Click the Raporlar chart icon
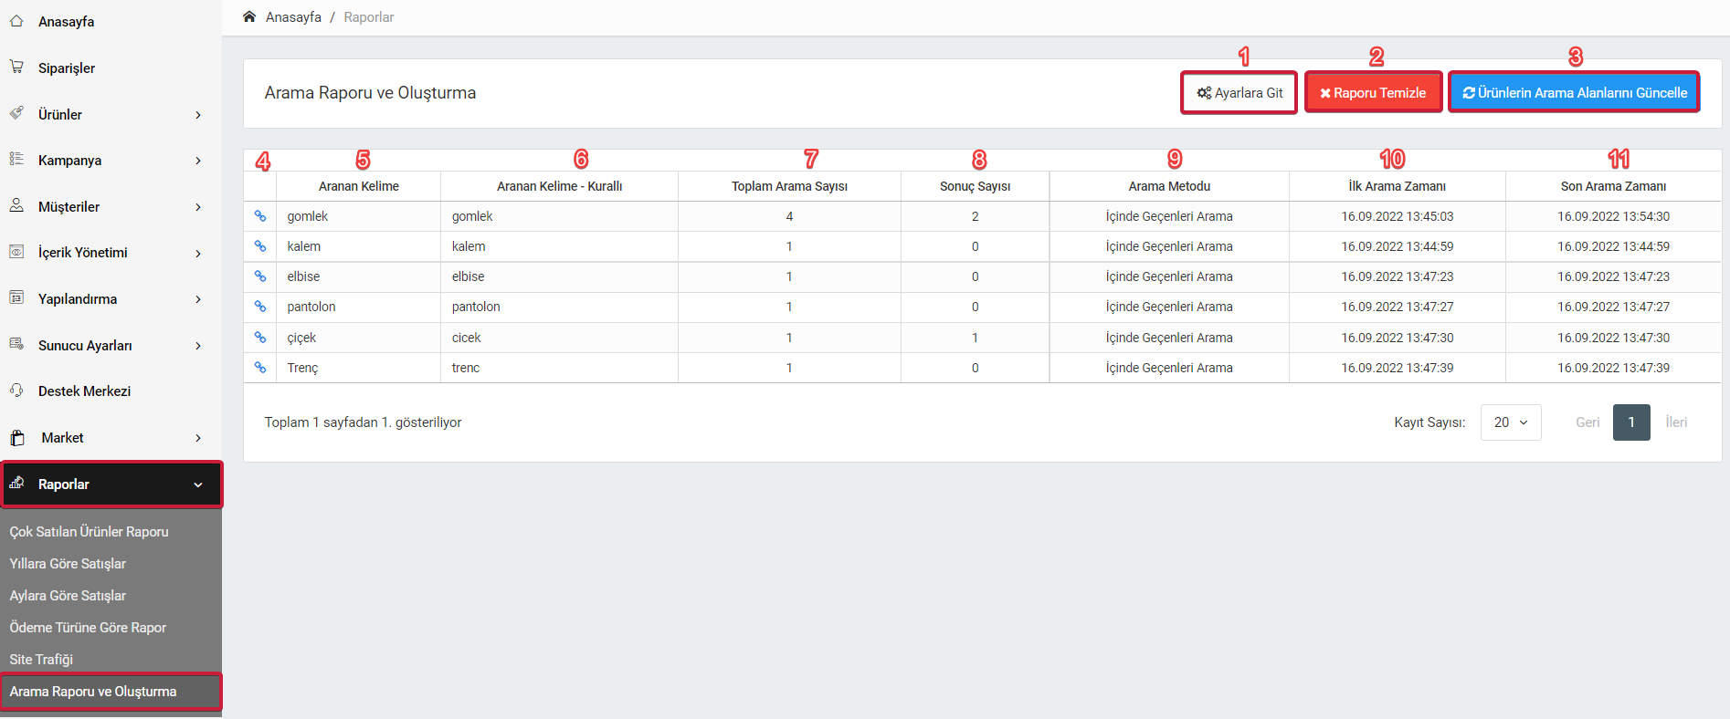Viewport: 1730px width, 719px height. [16, 483]
